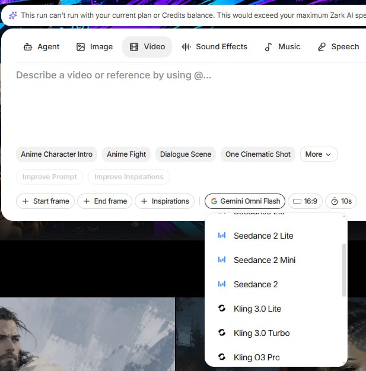Select the Seedance 2 model
Screen dimensions: 366x371
click(x=273, y=284)
